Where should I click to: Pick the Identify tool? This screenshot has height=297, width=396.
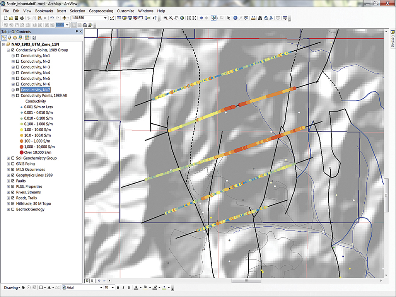(x=235, y=18)
